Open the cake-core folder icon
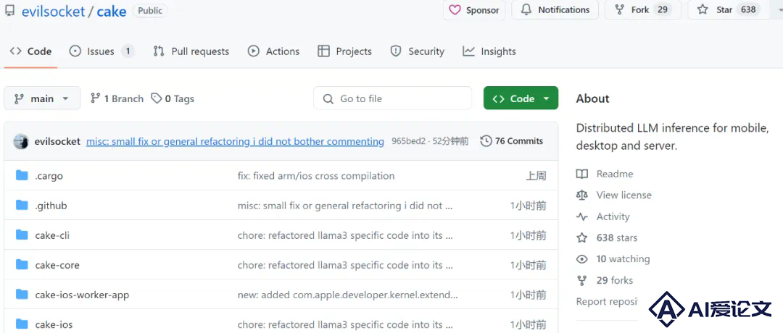Screen dimensions: 783x333 22,265
